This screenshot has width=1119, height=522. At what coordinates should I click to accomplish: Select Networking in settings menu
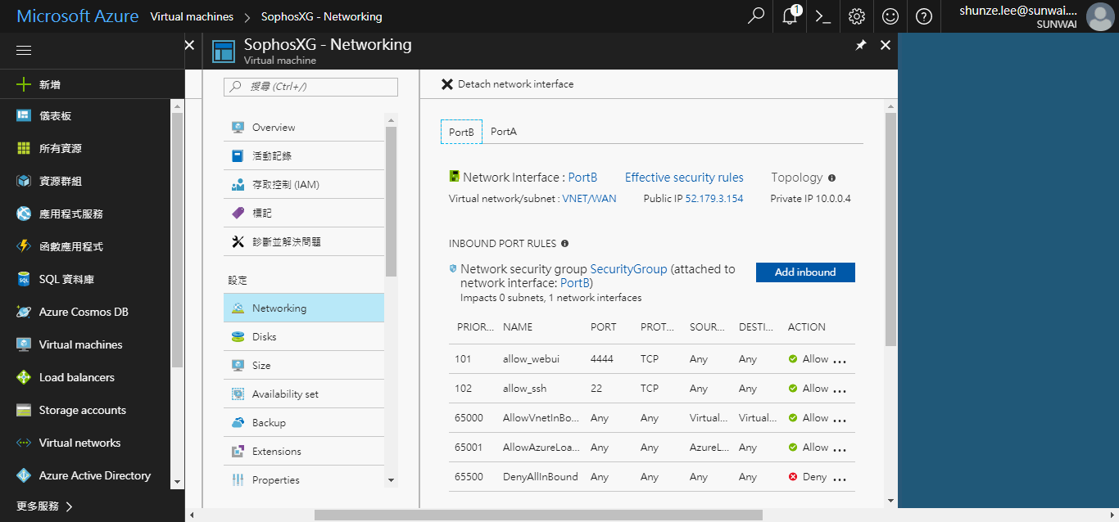coord(304,308)
